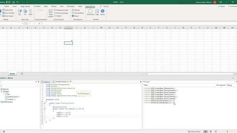Click Restore packages
Image resolution: width=237 pixels, height=133 pixels.
coord(61,13)
